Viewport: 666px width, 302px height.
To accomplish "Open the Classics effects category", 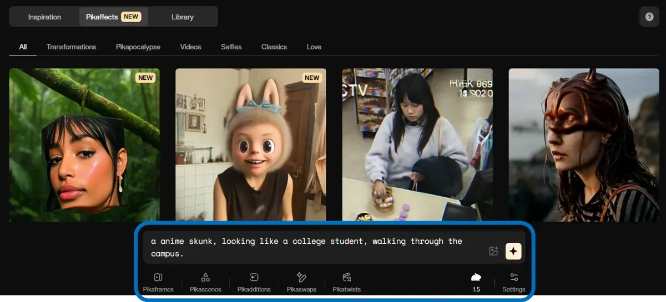I will pos(274,47).
